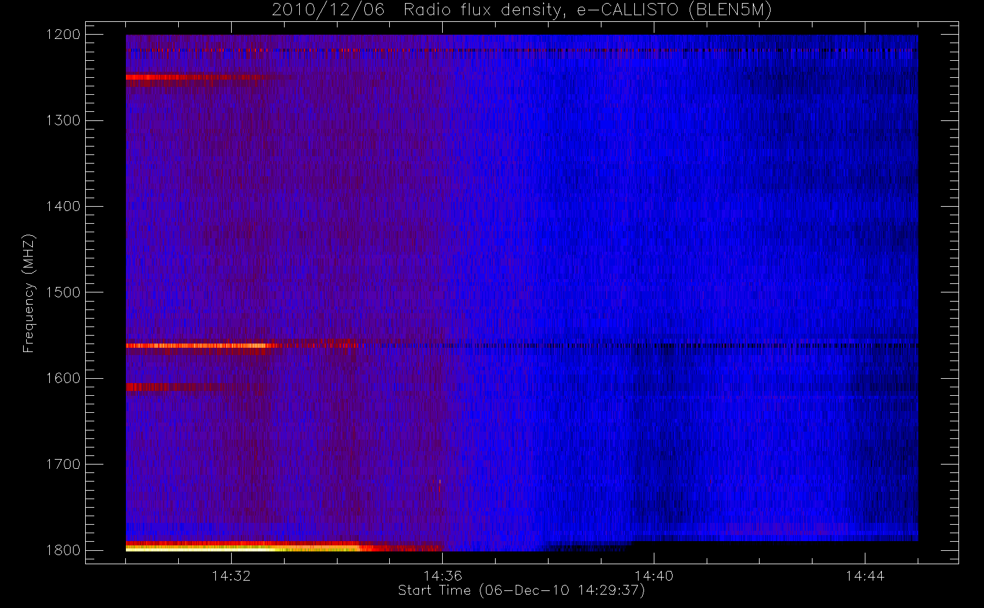Click the 1700 frequency tick label

click(x=63, y=465)
